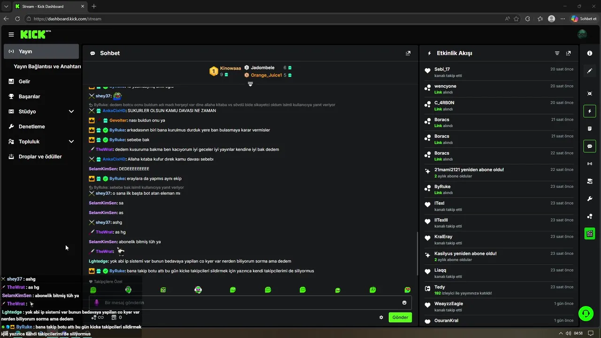Viewport: 601px width, 338px height.
Task: Open the emoji picker in message box
Action: [404, 303]
